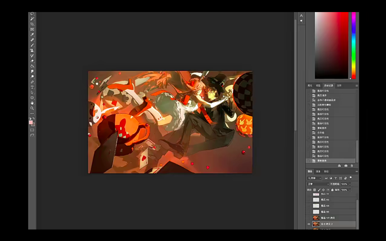
Task: Expand the opacity 100% dropdown arrow
Action: pyautogui.click(x=350, y=184)
